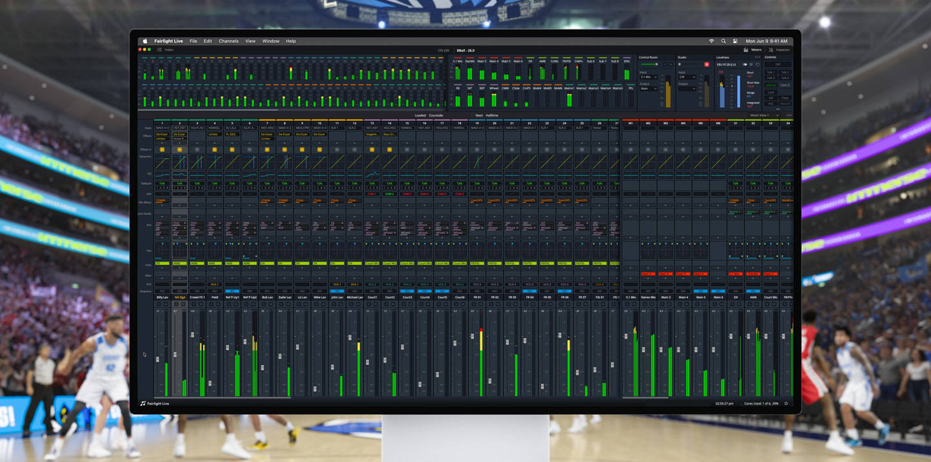Viewport: 931px width, 462px height.
Task: Reset the loudness meter measurement
Action: click(x=758, y=65)
